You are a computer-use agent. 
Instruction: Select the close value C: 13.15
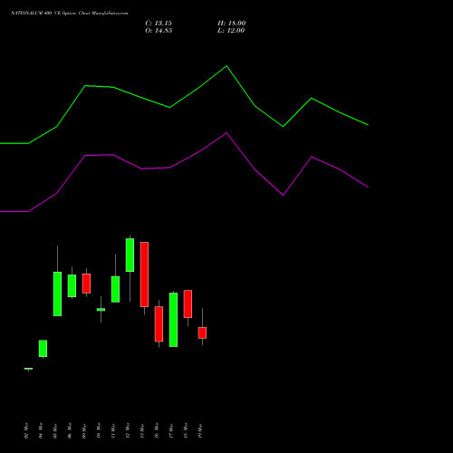click(x=159, y=24)
